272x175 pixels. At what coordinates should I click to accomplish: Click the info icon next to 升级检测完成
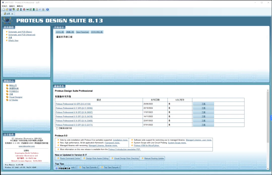point(57,168)
